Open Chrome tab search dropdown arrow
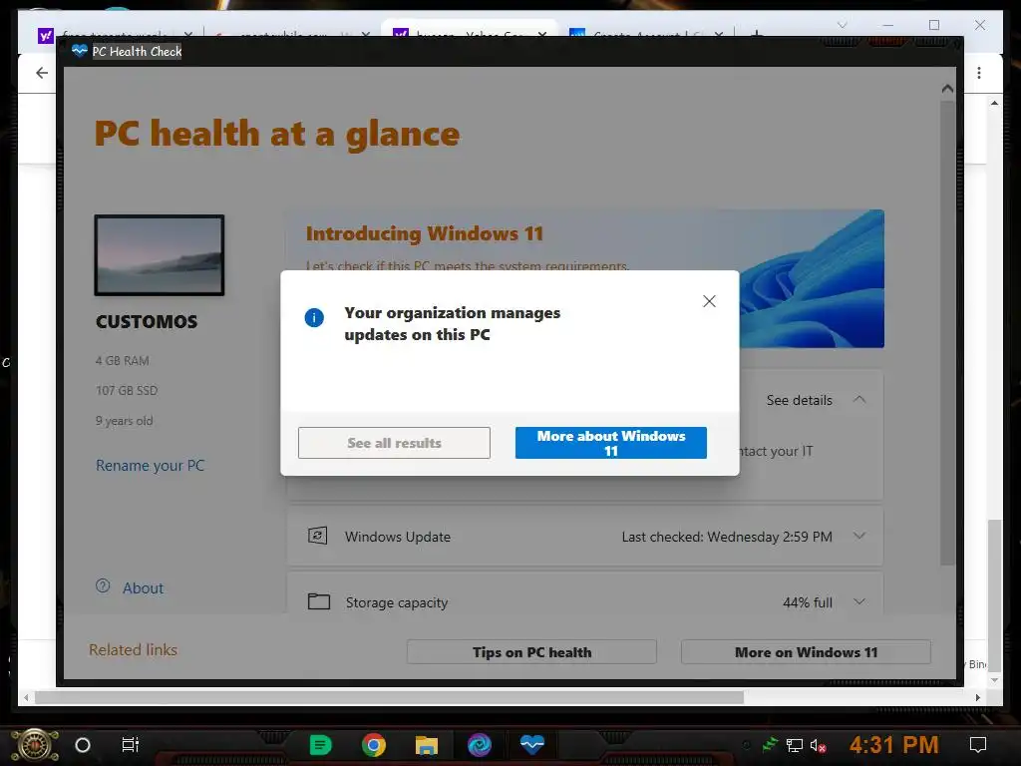The width and height of the screenshot is (1021, 766). [x=842, y=25]
